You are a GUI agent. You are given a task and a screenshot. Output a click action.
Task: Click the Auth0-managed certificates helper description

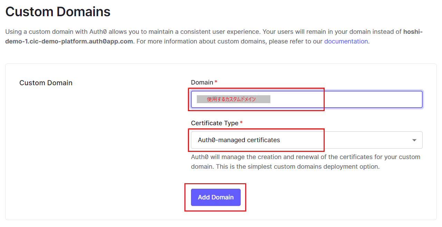pyautogui.click(x=305, y=157)
